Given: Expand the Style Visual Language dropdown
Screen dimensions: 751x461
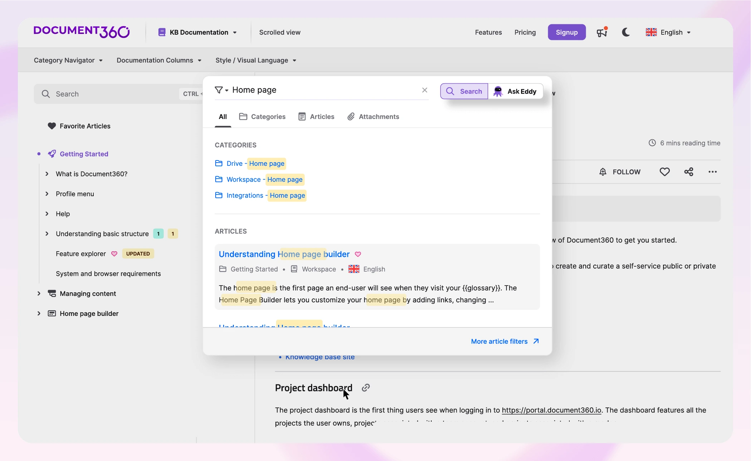Looking at the screenshot, I should 255,60.
